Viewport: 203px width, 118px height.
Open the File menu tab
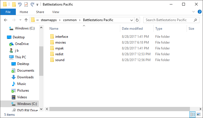coord(8,12)
